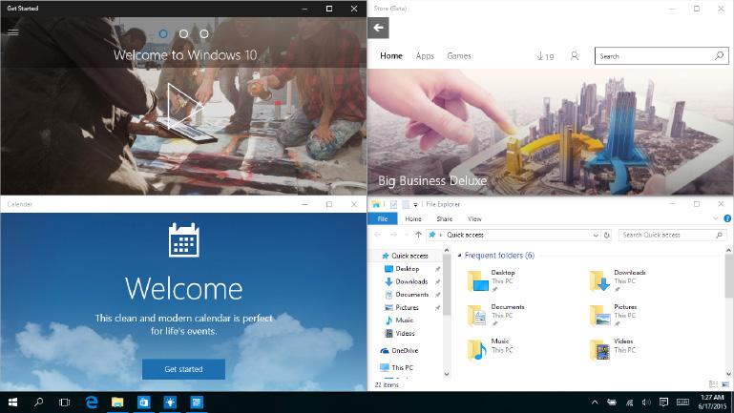734x413 pixels.
Task: Play the Welcome to Windows 10 video
Action: (184, 107)
